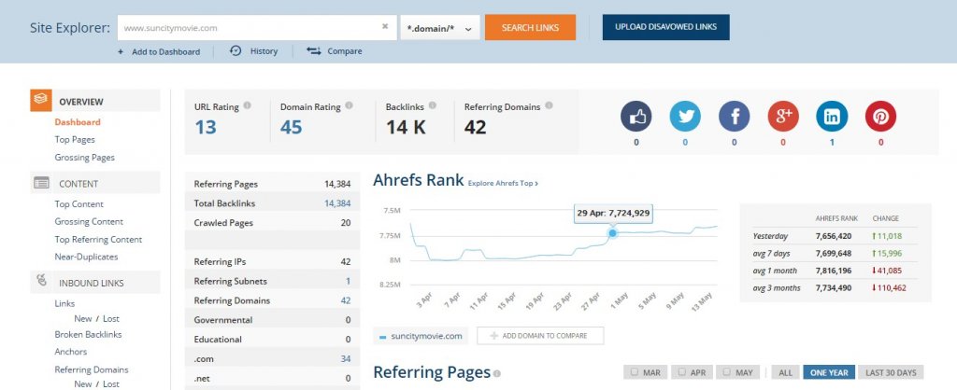Select the LAST 30 DAYS range tab
This screenshot has width=957, height=390.
pos(891,371)
